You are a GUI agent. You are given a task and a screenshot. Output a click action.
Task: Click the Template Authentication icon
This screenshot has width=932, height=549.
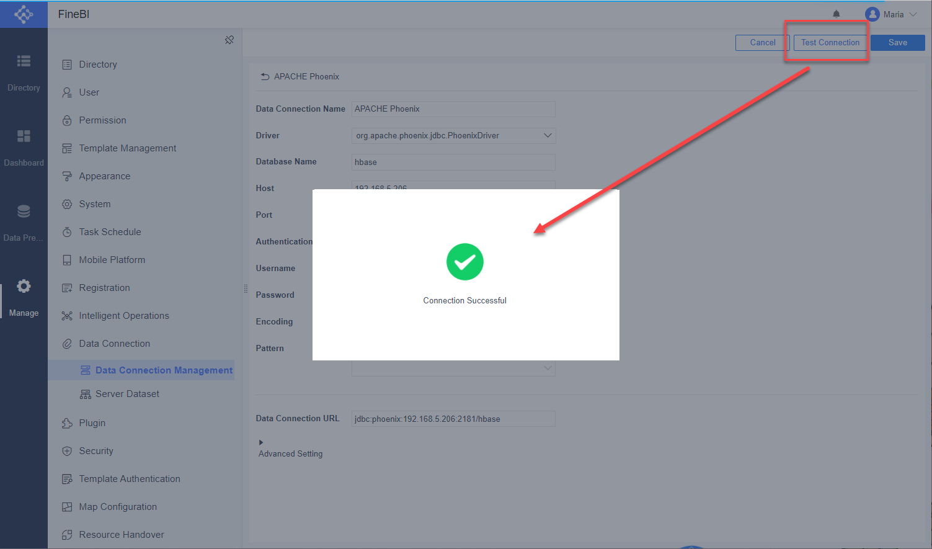[67, 479]
